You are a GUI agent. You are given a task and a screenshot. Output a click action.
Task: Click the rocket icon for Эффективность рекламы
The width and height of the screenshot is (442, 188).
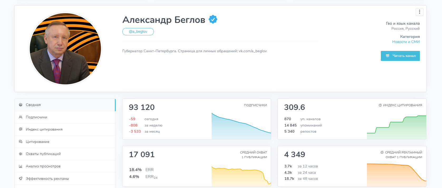pos(21,179)
